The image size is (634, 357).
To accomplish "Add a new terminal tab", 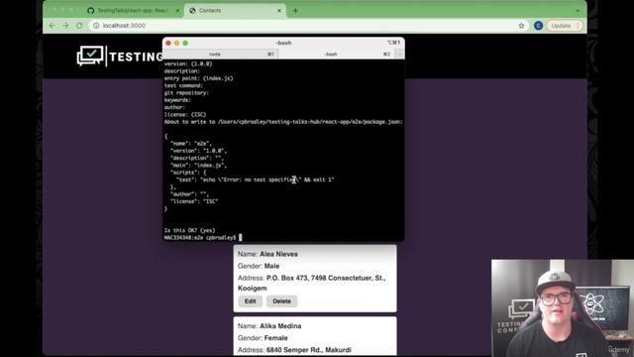I will 399,54.
